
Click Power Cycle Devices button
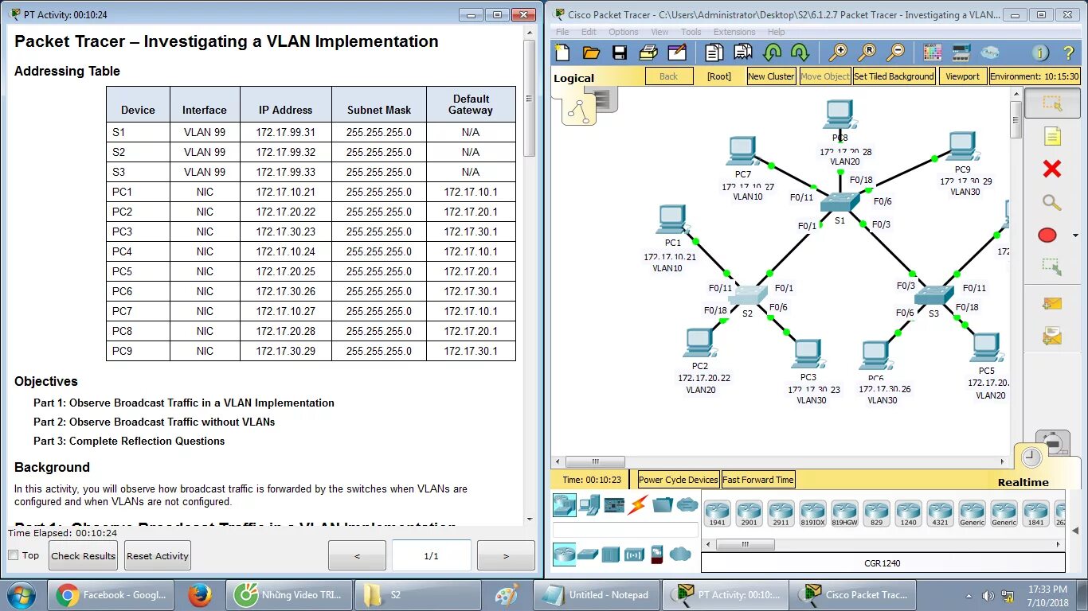[679, 480]
